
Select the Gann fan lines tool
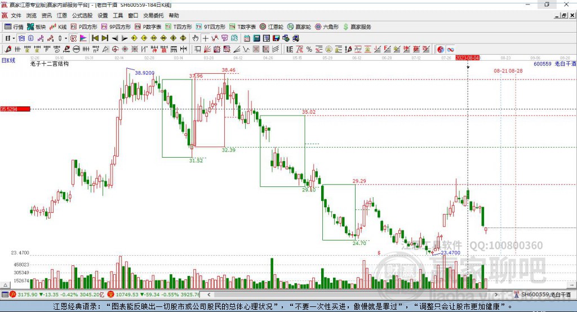pyautogui.click(x=207, y=50)
